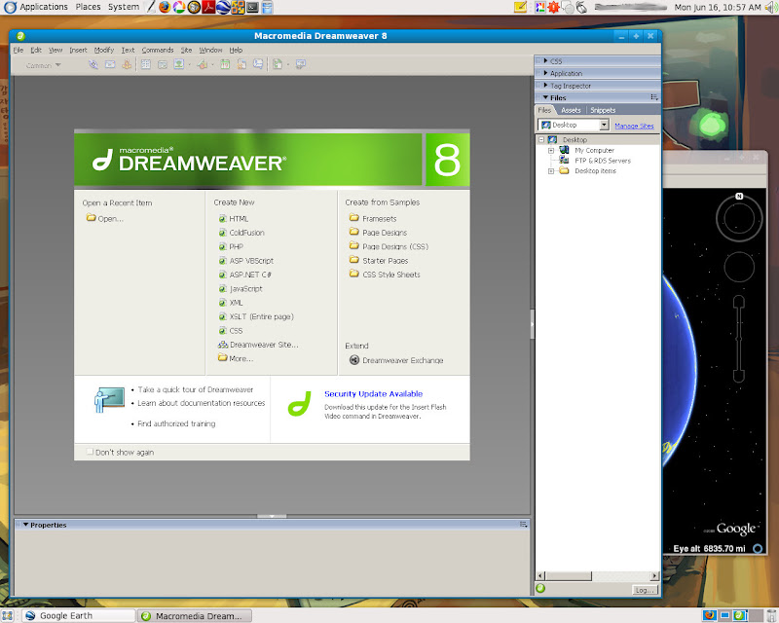Click the Hyperlink icon in Insert toolbar
The height and width of the screenshot is (623, 779).
click(x=93, y=64)
